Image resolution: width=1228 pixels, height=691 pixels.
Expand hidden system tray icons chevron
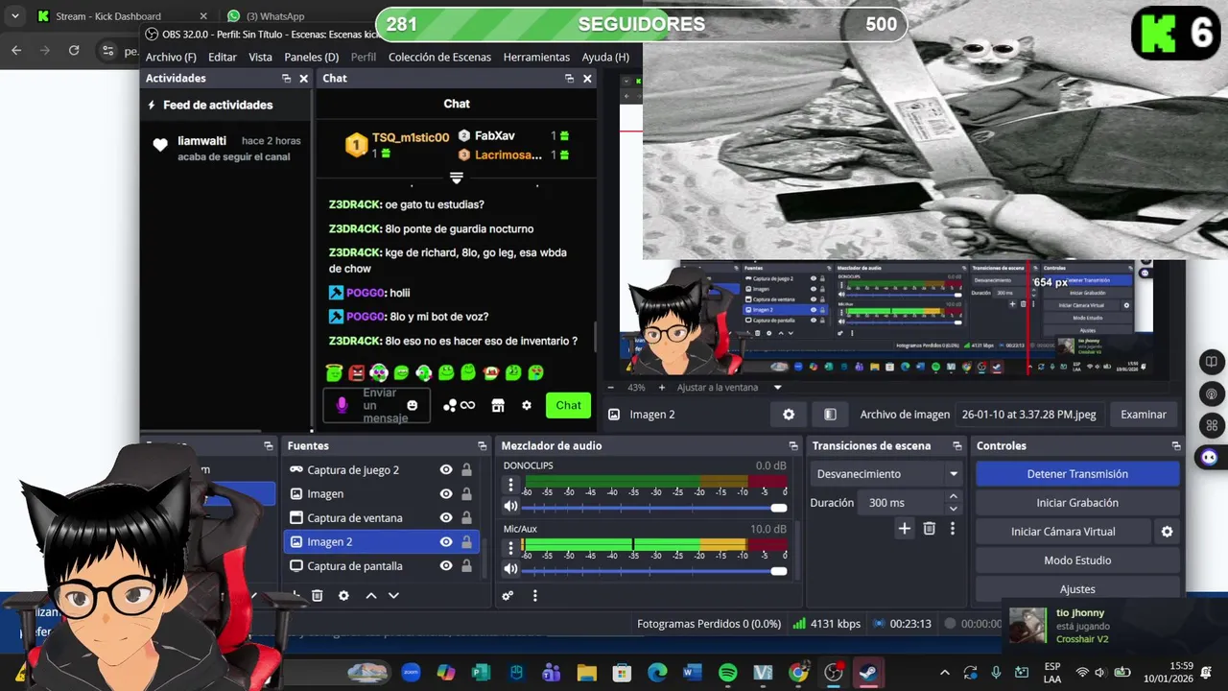944,673
